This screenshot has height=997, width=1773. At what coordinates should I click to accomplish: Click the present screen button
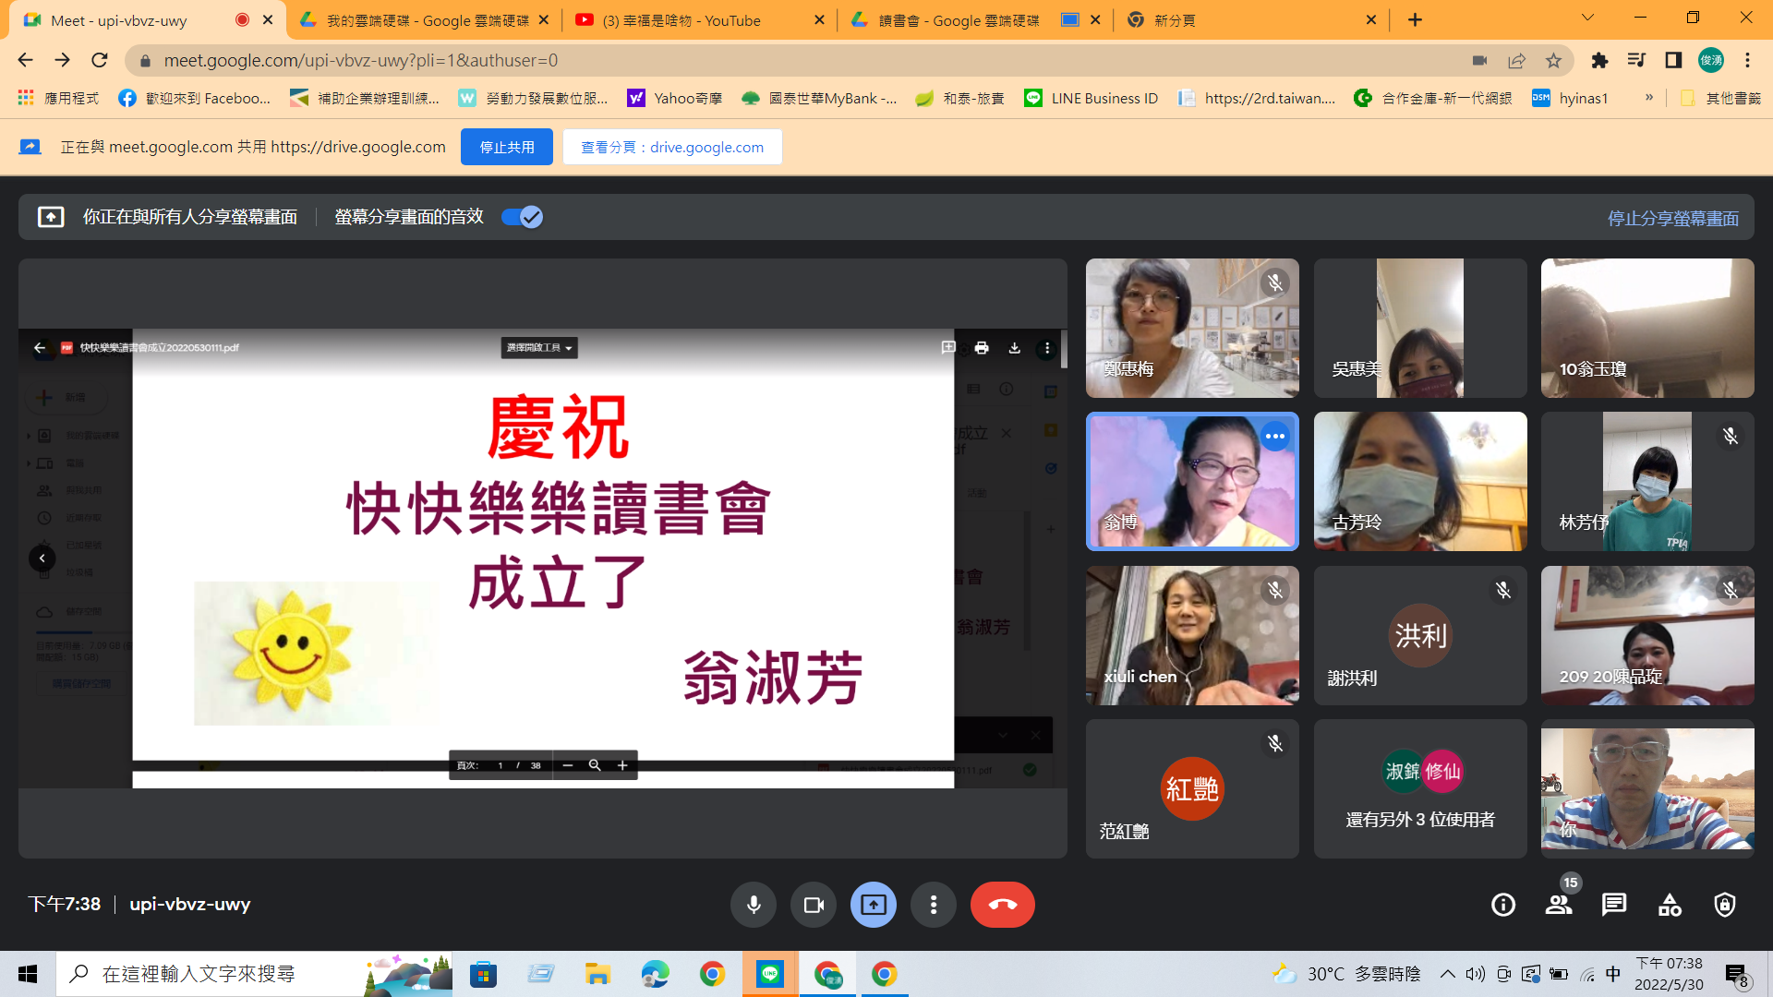click(873, 905)
